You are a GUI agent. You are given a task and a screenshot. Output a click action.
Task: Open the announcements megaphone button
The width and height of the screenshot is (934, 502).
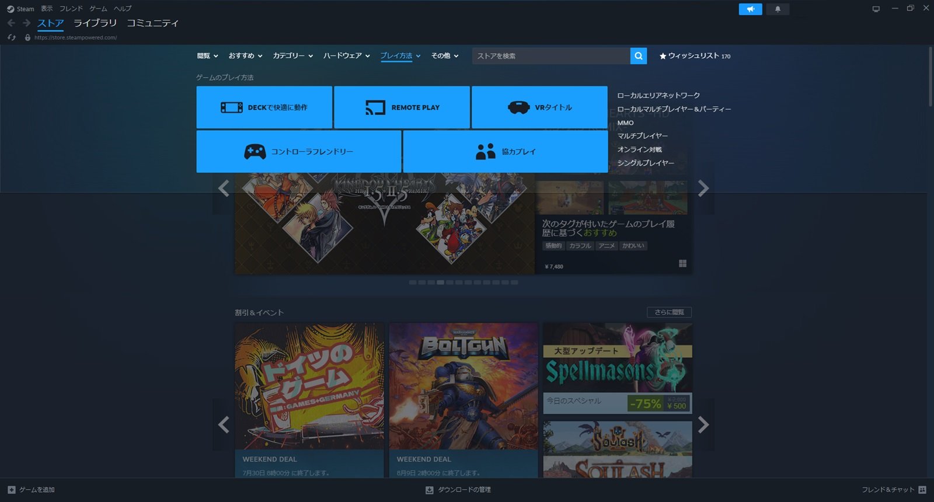click(x=750, y=9)
